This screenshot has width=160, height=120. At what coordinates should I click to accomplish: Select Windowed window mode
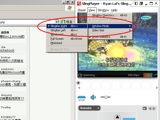67,34
